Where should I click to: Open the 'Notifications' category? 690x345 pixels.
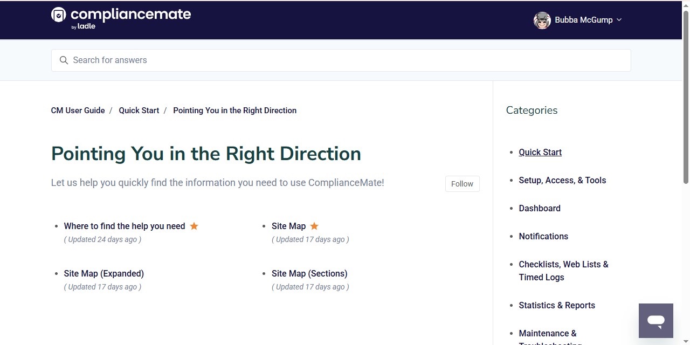[x=543, y=236]
